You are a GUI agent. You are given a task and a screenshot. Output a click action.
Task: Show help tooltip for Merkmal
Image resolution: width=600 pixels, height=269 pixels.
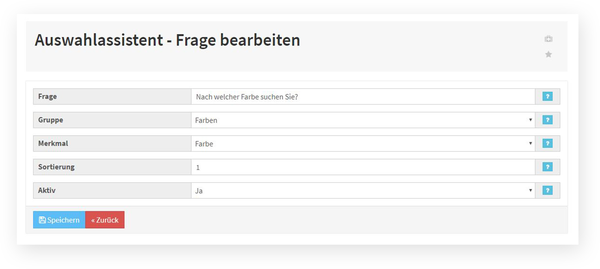(x=548, y=143)
